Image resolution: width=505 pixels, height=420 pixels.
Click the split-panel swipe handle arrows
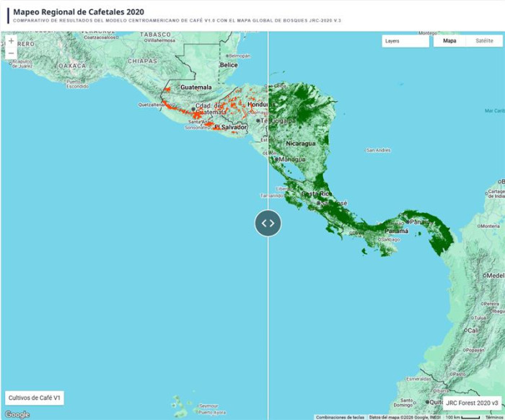(268, 223)
